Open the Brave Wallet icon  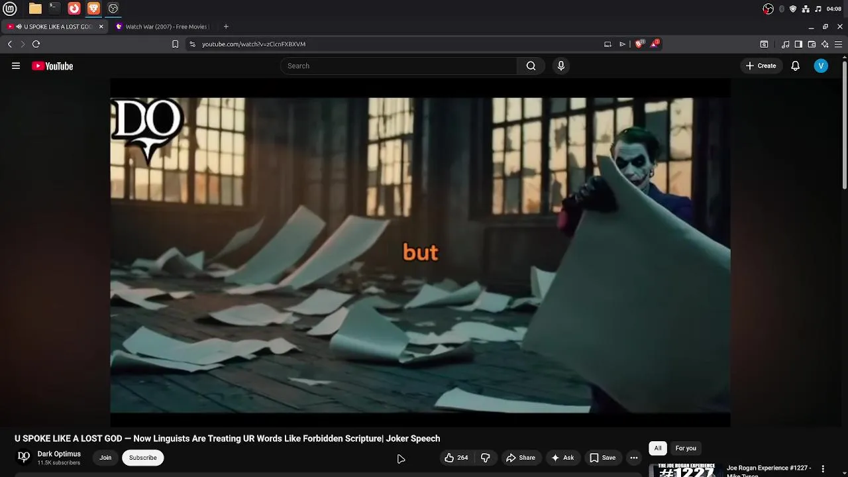(x=812, y=44)
